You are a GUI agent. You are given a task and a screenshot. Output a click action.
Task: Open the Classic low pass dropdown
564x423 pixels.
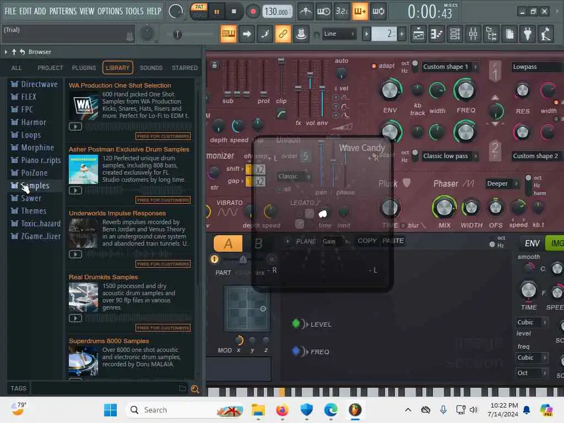pyautogui.click(x=449, y=156)
